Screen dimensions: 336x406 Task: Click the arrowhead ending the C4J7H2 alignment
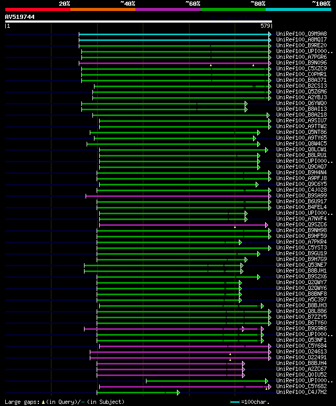[178, 392]
